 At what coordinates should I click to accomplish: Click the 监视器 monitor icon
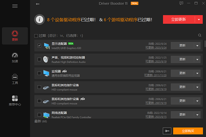pyautogui.click(x=46, y=73)
